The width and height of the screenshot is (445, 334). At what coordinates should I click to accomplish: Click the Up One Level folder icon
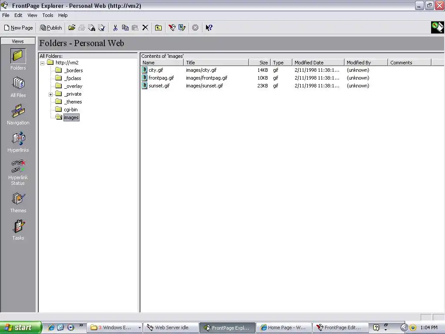click(x=158, y=27)
